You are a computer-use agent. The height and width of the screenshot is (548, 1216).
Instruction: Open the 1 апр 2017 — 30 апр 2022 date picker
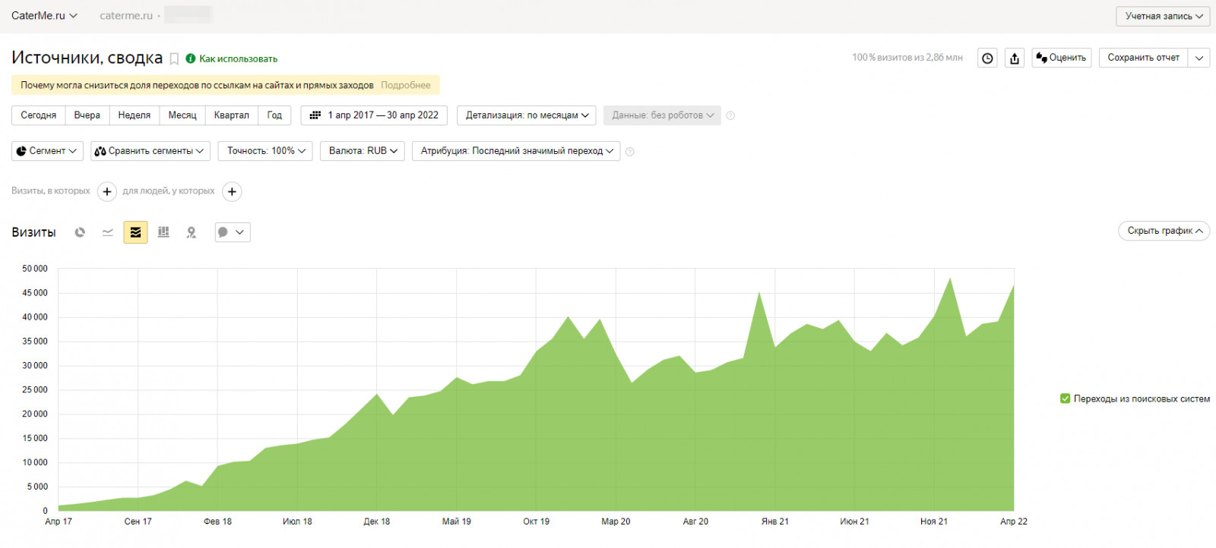374,115
